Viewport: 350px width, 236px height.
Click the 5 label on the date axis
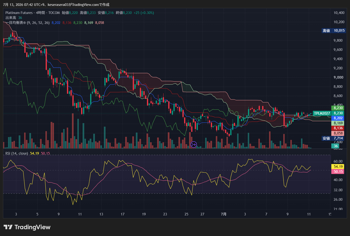pyautogui.click(x=37, y=214)
